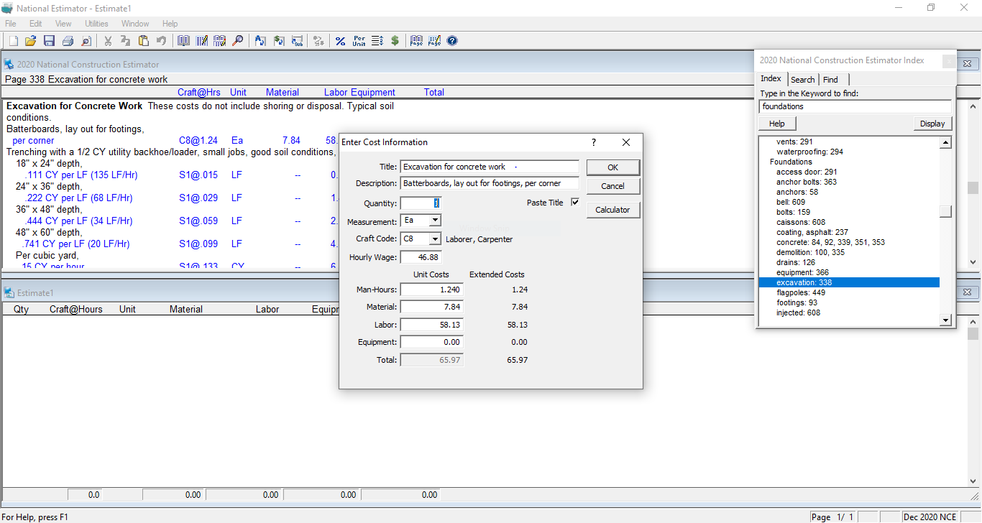
Task: Open the Edit menu
Action: [x=36, y=24]
